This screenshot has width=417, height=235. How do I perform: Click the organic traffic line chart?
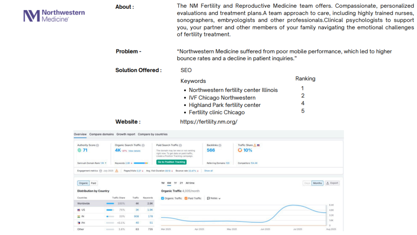coord(244,215)
